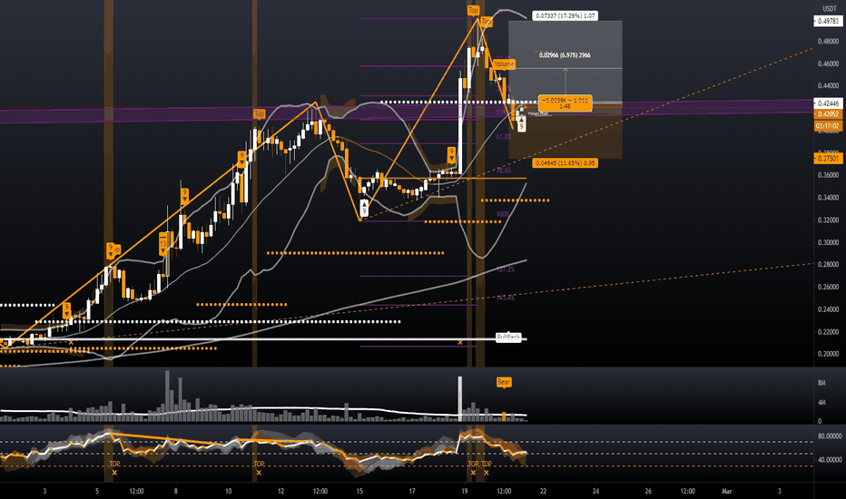
Task: Click date 19 on time axis
Action: pos(465,492)
